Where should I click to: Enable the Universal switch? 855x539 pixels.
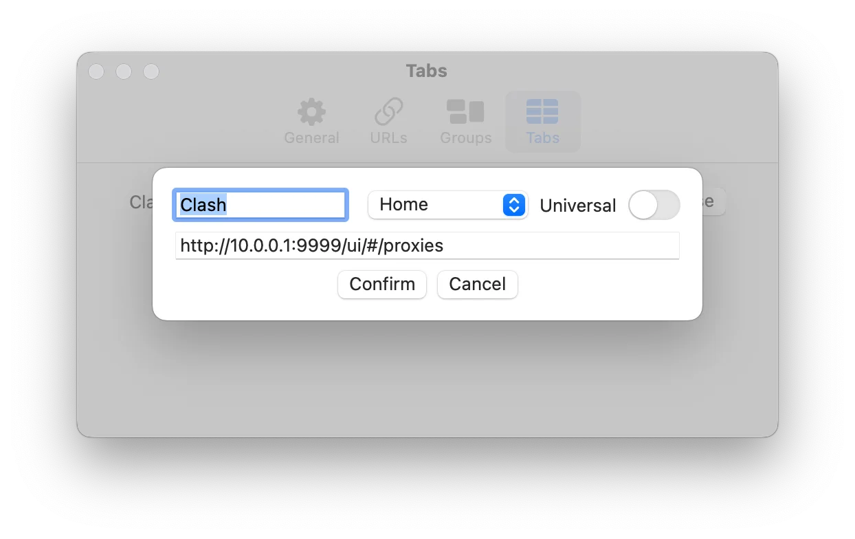(654, 205)
